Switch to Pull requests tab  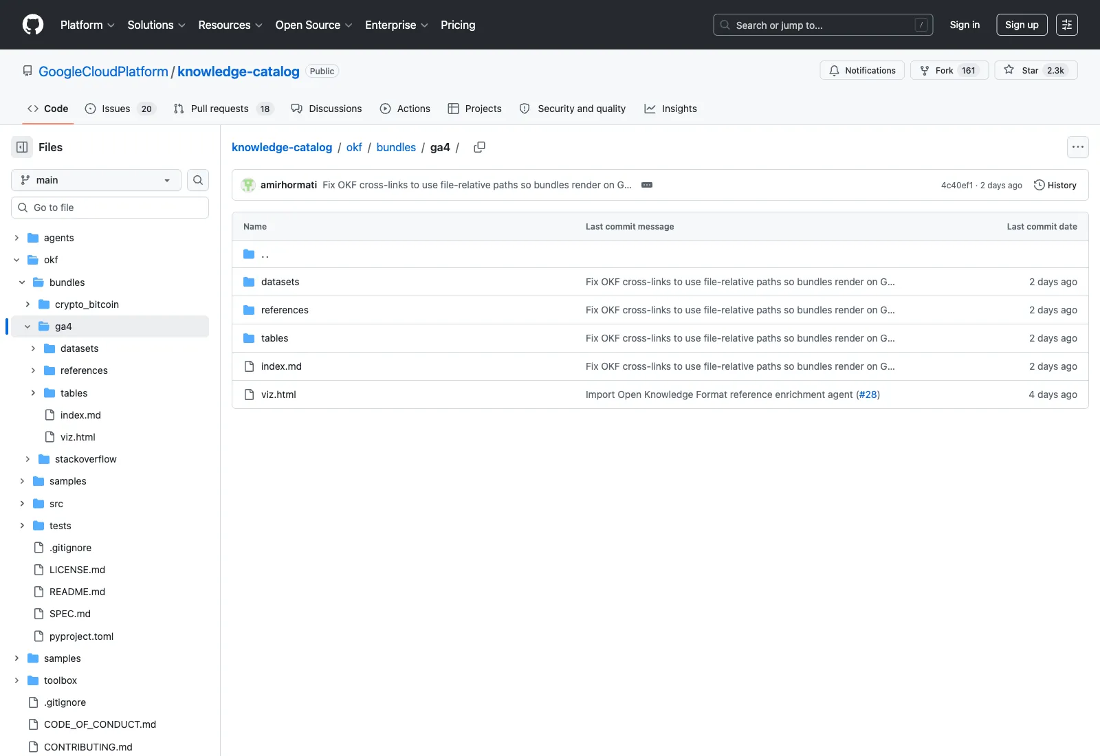(223, 109)
